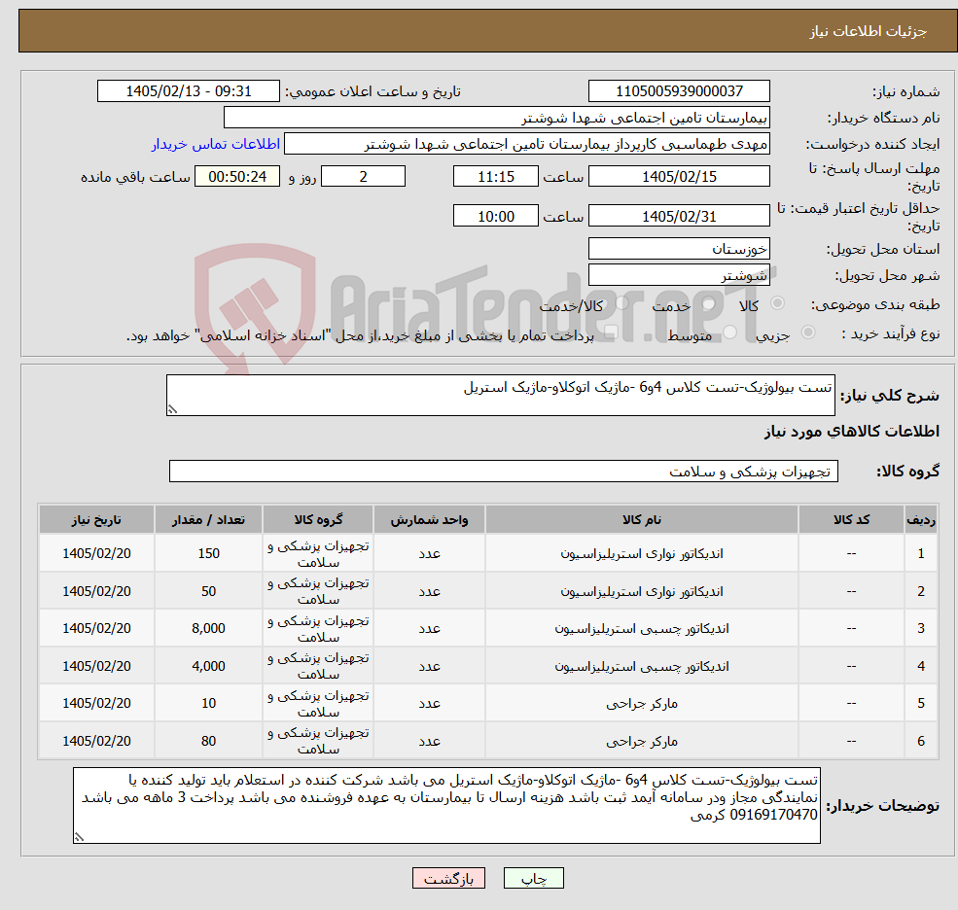Screen dimensions: 958x910
Task: Click the remaining days field showing 2
Action: 363,177
